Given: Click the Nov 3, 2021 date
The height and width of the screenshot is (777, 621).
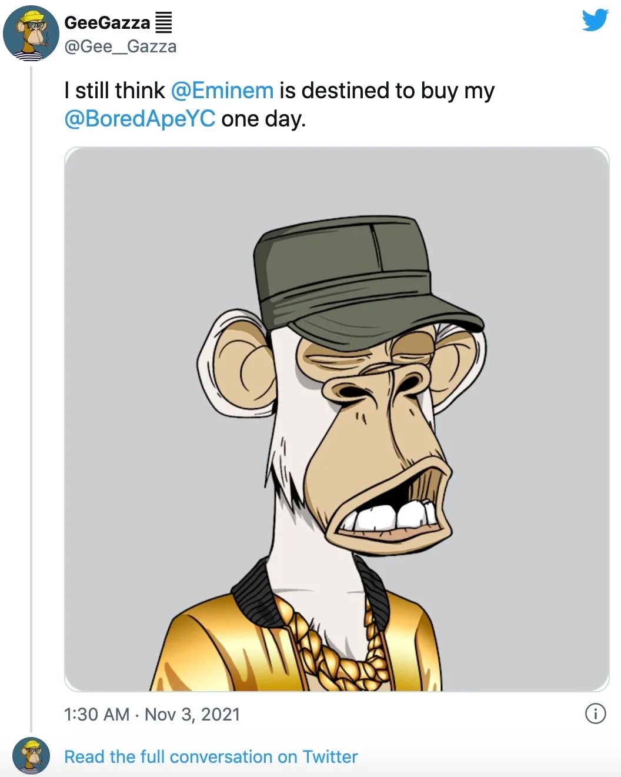Looking at the screenshot, I should coord(192,714).
